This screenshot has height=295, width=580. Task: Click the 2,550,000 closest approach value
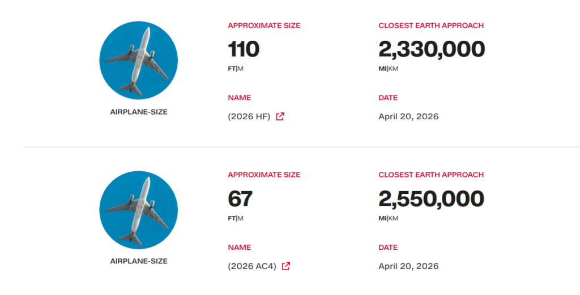pyautogui.click(x=431, y=199)
